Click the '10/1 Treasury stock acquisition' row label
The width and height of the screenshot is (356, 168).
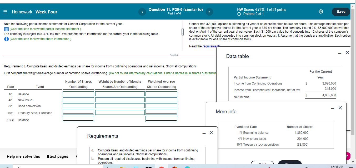coord(257,145)
